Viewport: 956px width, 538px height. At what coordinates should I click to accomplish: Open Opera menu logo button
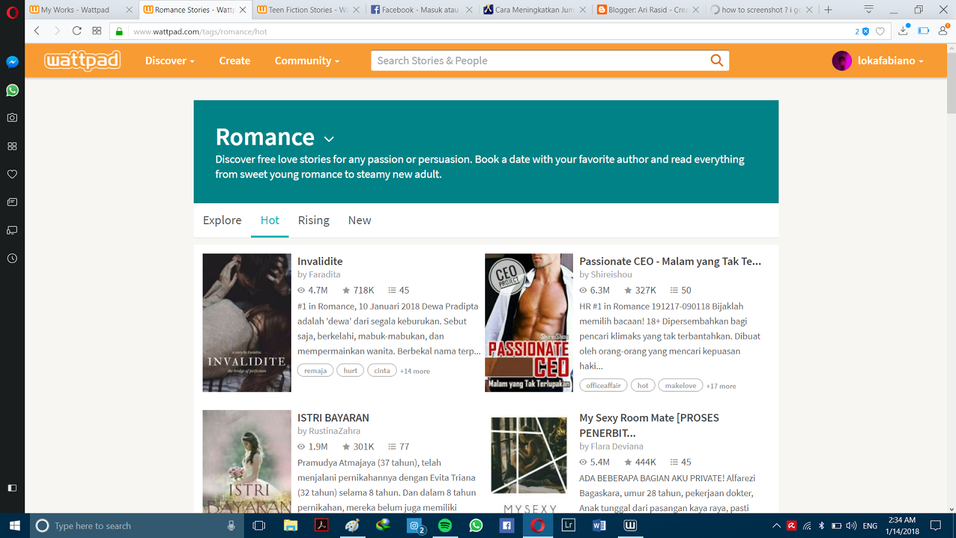pos(12,11)
